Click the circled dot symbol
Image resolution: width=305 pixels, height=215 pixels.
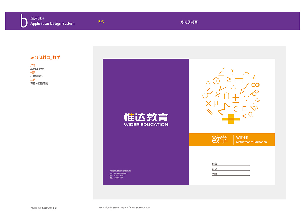coord(216,81)
